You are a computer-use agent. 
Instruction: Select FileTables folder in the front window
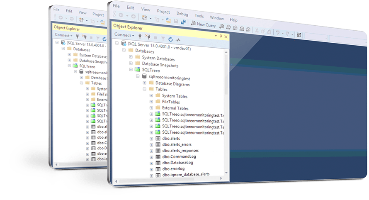171,102
